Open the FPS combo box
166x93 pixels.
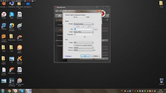pos(93,29)
